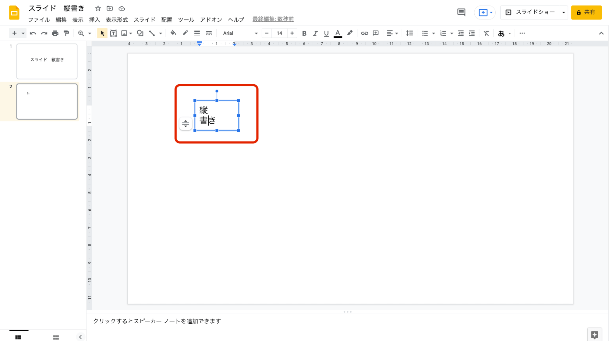Viewport: 609px width, 341px height.
Task: Open the ファイル menu
Action: coord(39,20)
